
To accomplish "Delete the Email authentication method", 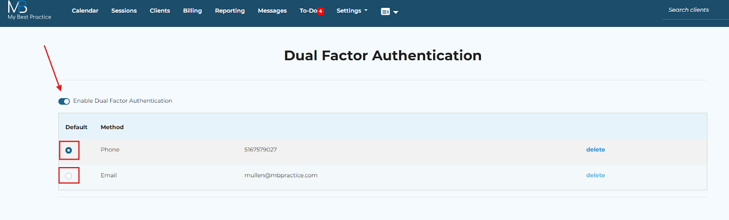I will click(596, 175).
